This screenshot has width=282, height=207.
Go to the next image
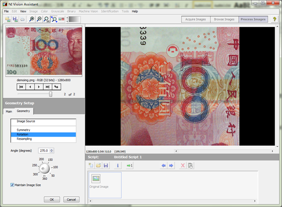(39, 87)
